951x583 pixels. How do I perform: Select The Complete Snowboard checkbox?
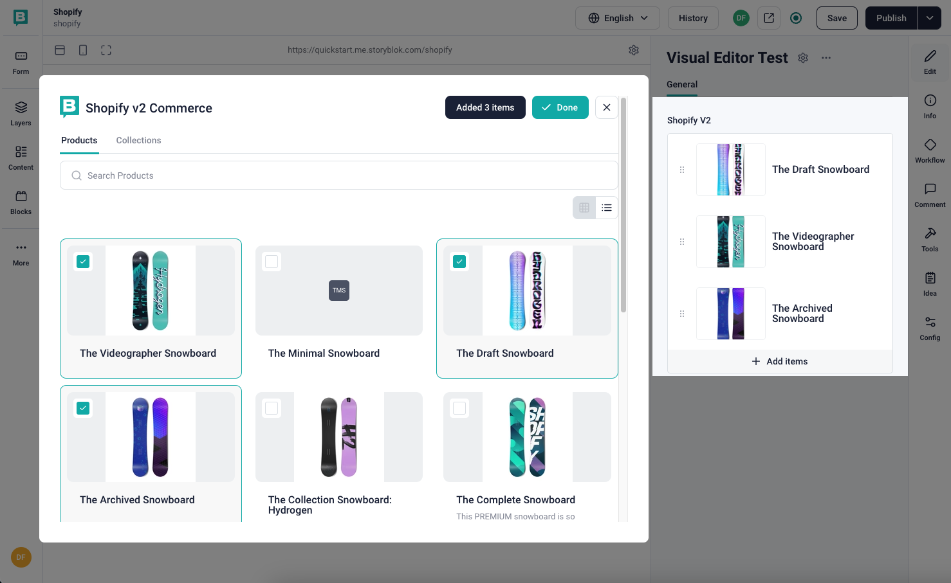(x=459, y=408)
